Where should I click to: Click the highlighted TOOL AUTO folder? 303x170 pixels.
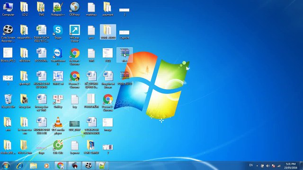click(108, 32)
